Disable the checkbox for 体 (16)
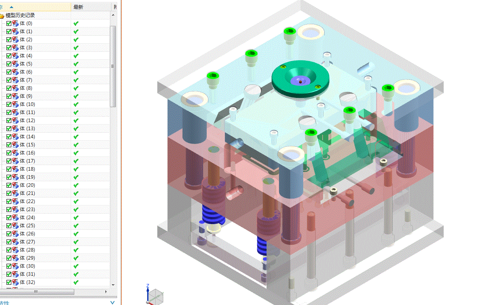This screenshot has width=479, height=305. [9, 153]
